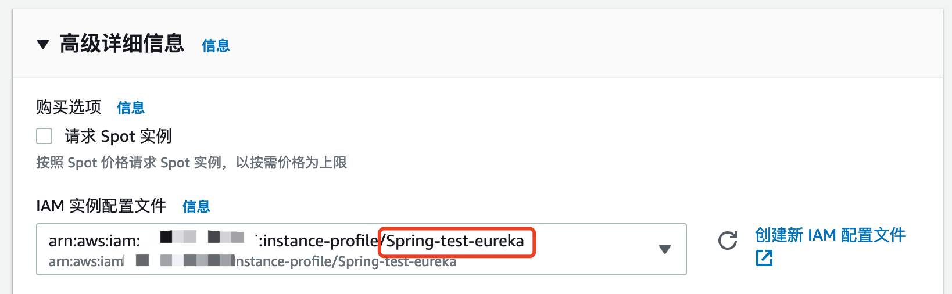This screenshot has width=952, height=294.
Task: Open 创建新 IAM 配置文件 link
Action: (x=830, y=235)
